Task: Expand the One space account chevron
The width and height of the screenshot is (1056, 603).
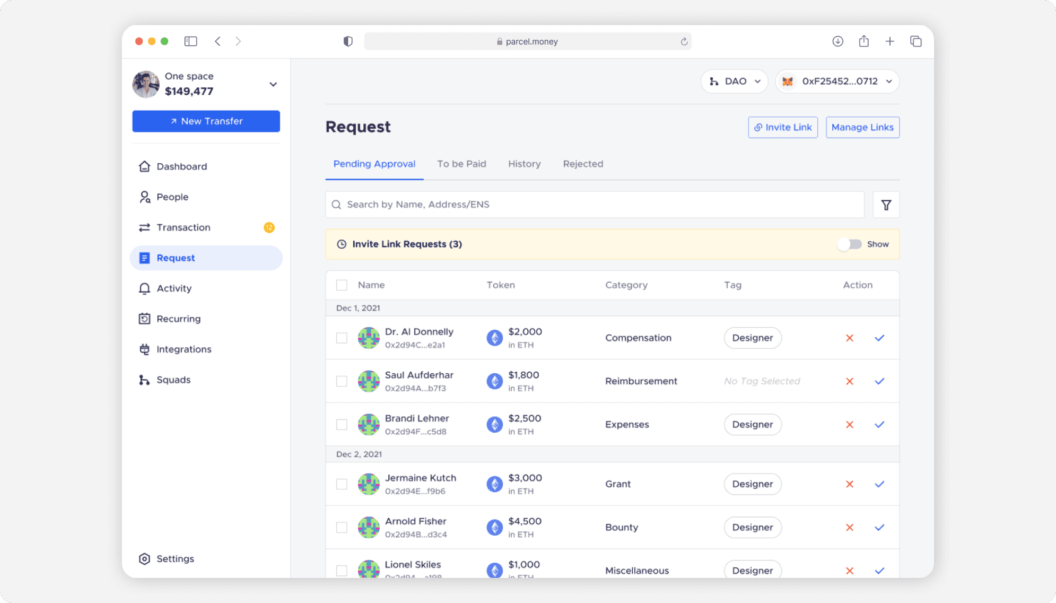Action: click(273, 84)
